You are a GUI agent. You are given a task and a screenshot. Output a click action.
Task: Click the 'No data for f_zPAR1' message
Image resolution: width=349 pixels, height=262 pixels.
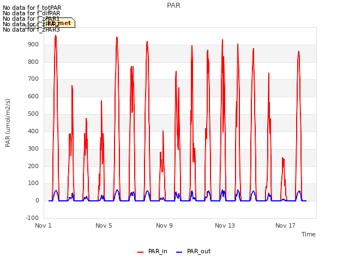[31, 19]
